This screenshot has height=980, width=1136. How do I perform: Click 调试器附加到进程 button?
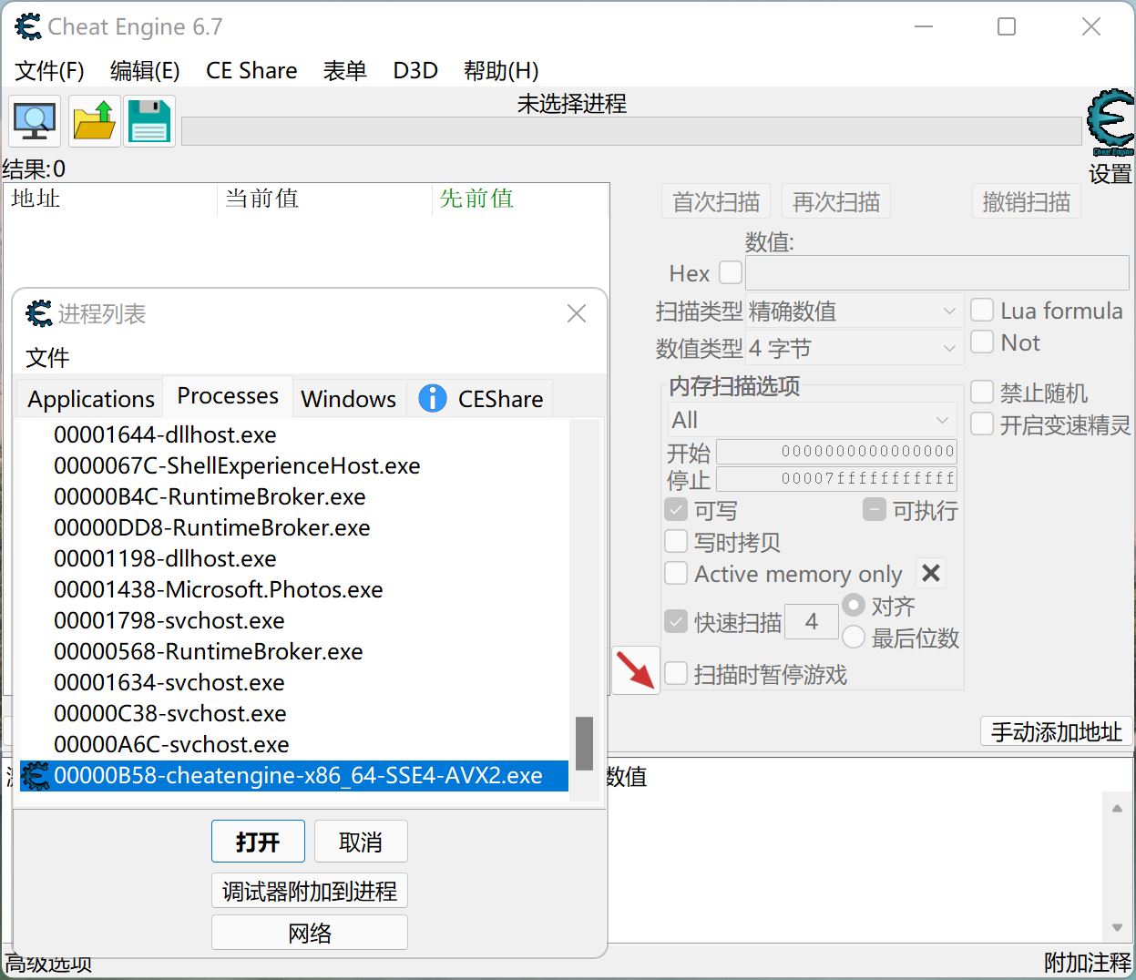pos(309,890)
